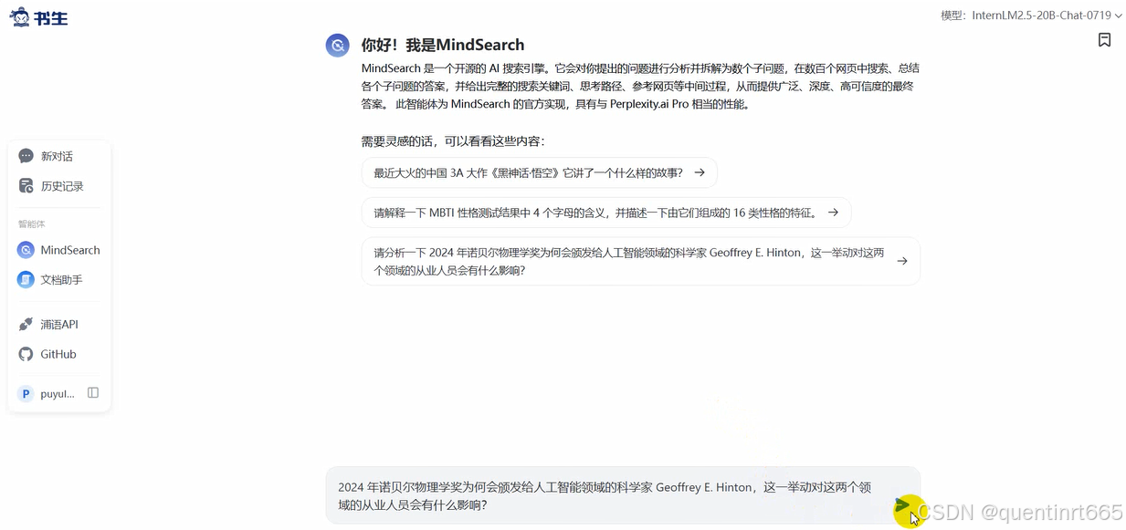Choose the 黑神话·悟空 suggestion prompt

click(539, 172)
